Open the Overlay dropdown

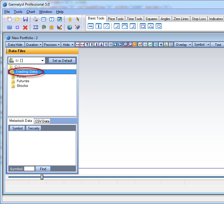[x=183, y=45]
